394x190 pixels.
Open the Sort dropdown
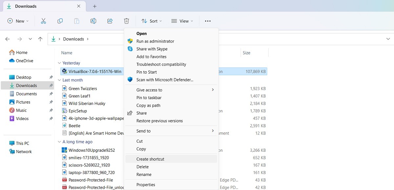click(x=151, y=21)
